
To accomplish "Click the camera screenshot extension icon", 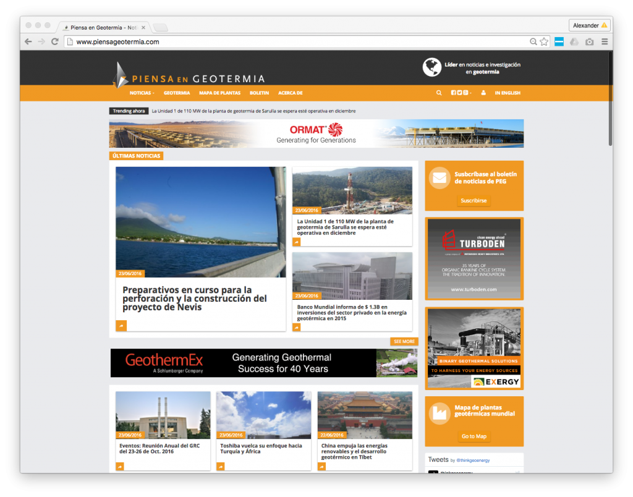I will tap(589, 41).
